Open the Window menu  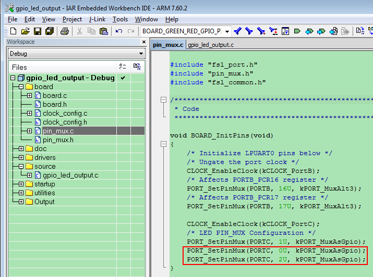tap(146, 19)
